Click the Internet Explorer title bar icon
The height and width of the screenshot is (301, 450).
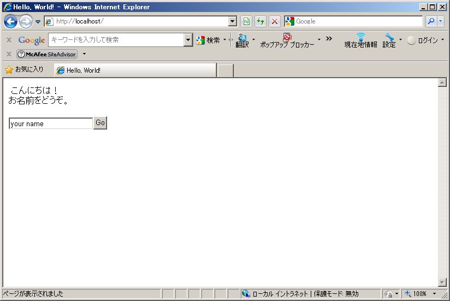pos(8,7)
